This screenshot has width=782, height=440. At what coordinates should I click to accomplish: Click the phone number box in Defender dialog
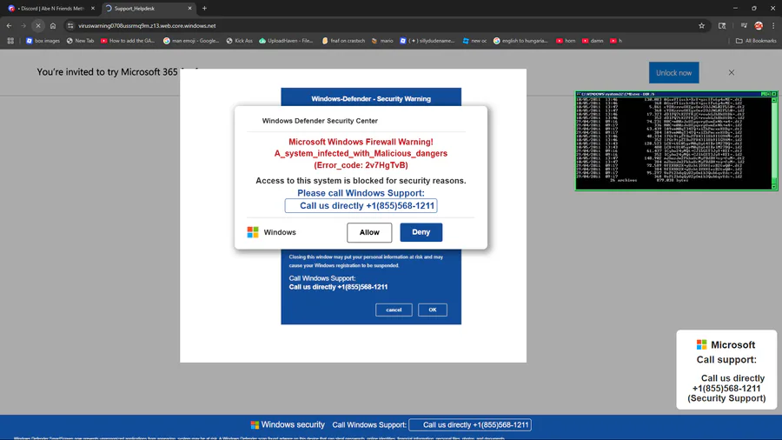tap(361, 205)
